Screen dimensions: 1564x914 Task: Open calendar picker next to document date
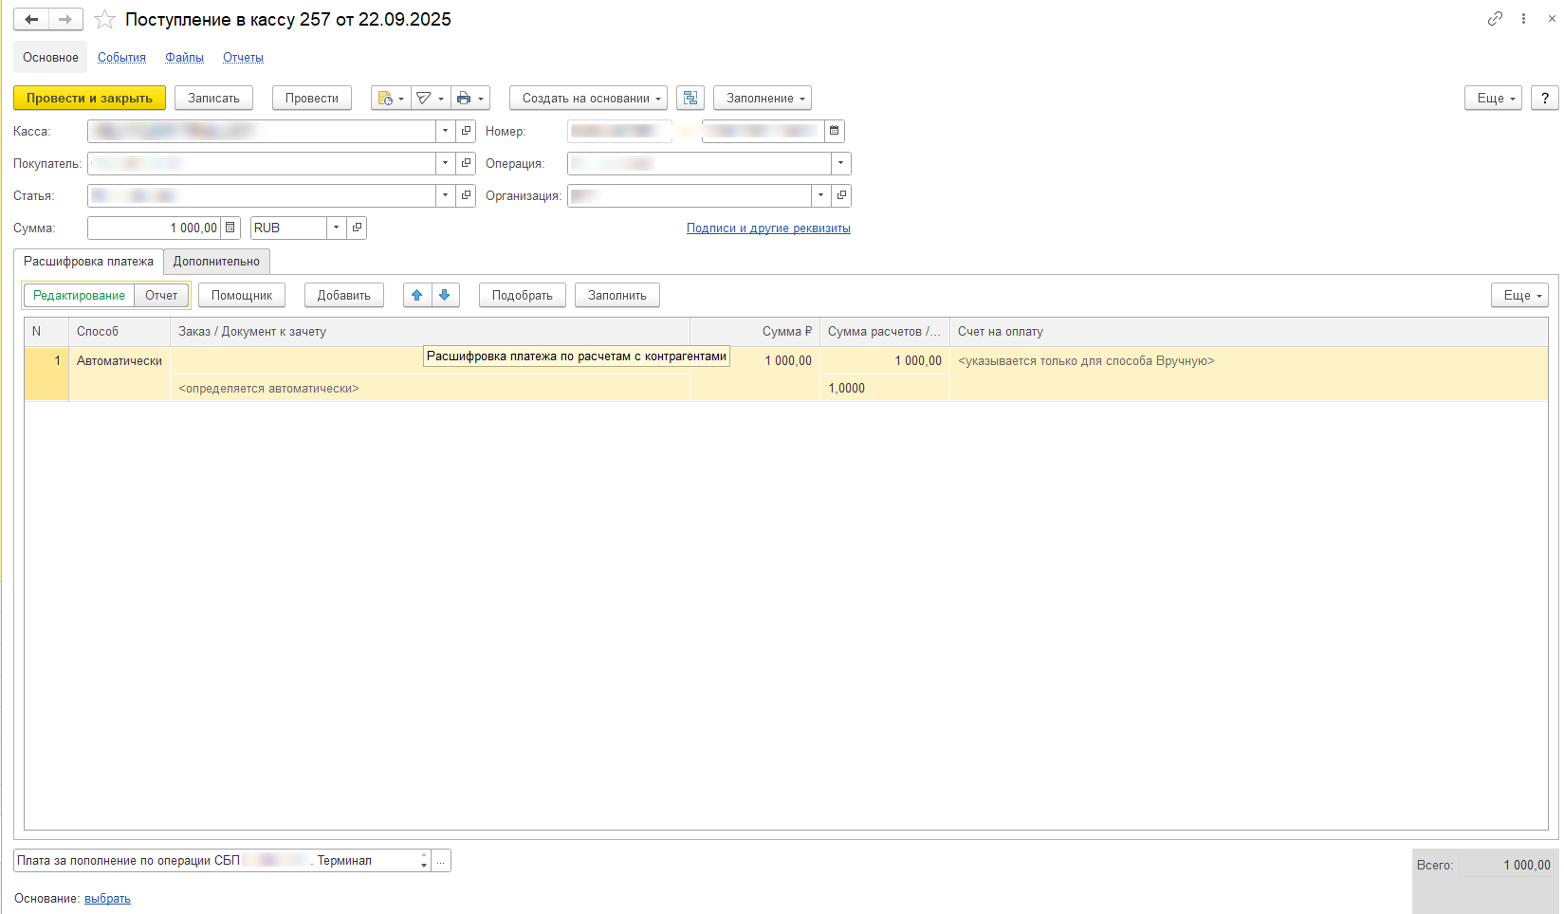[x=835, y=131]
